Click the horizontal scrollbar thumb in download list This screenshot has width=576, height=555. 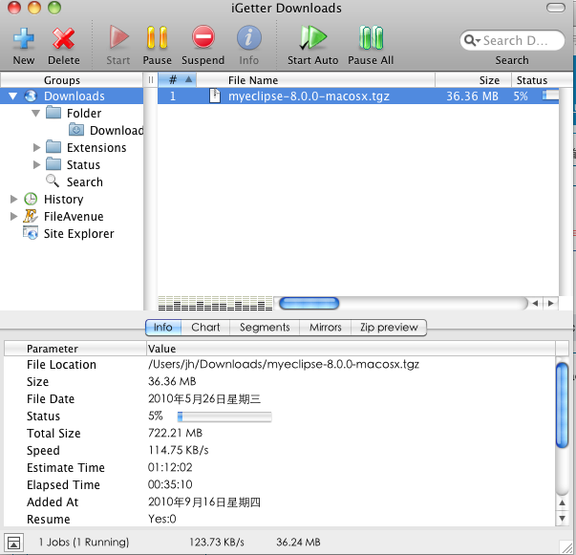(x=309, y=304)
